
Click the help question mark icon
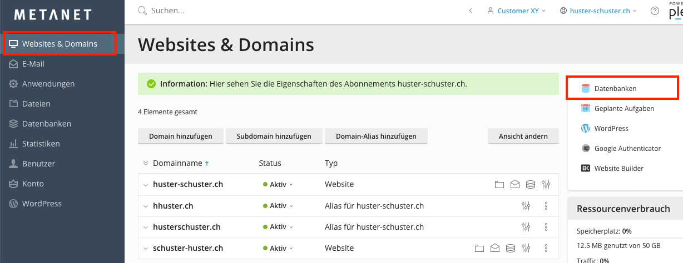tap(655, 11)
